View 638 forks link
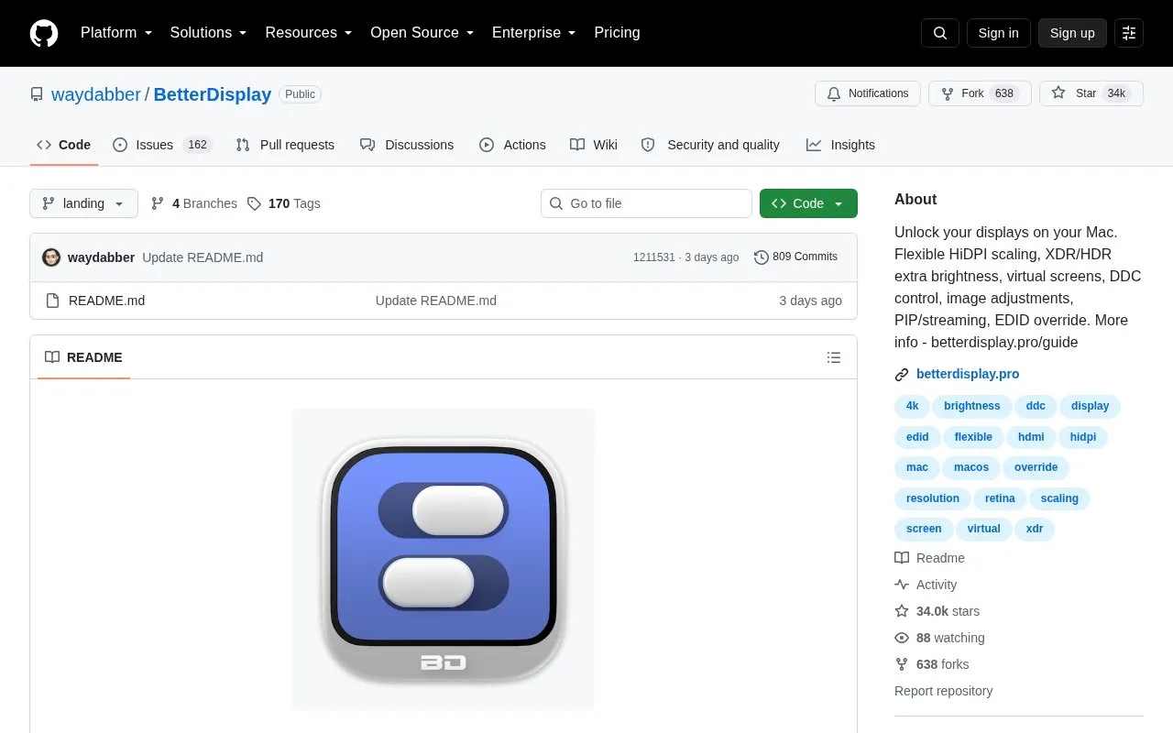 [x=931, y=664]
